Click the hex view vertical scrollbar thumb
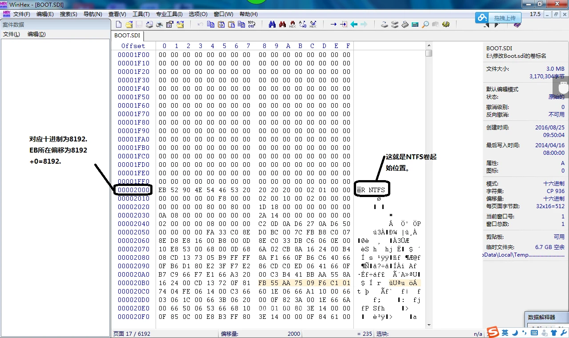This screenshot has height=338, width=569. click(429, 53)
